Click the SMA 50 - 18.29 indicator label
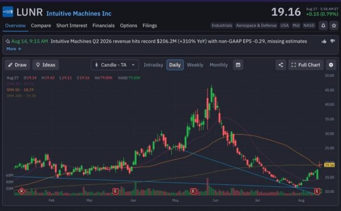 pyautogui.click(x=20, y=90)
